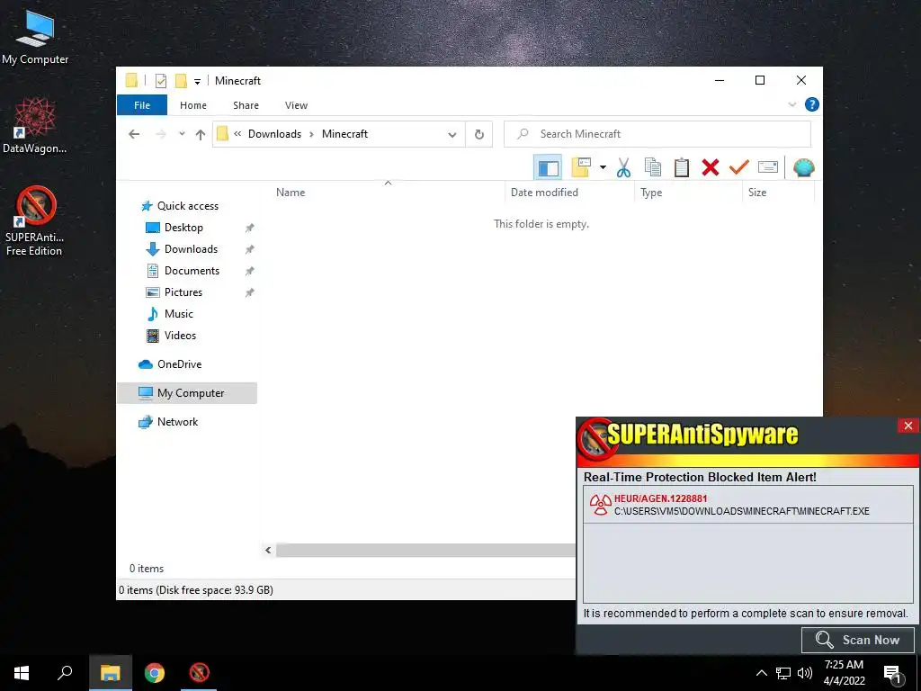921x691 pixels.
Task: Click the File Explorer taskbar icon
Action: (111, 673)
